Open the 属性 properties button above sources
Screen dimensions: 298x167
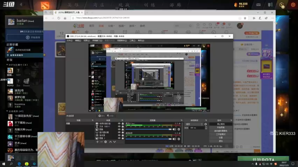coord(102,116)
